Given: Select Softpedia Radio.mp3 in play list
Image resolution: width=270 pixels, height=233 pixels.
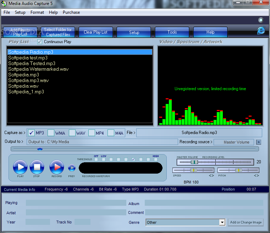Looking at the screenshot, I should [x=80, y=52].
